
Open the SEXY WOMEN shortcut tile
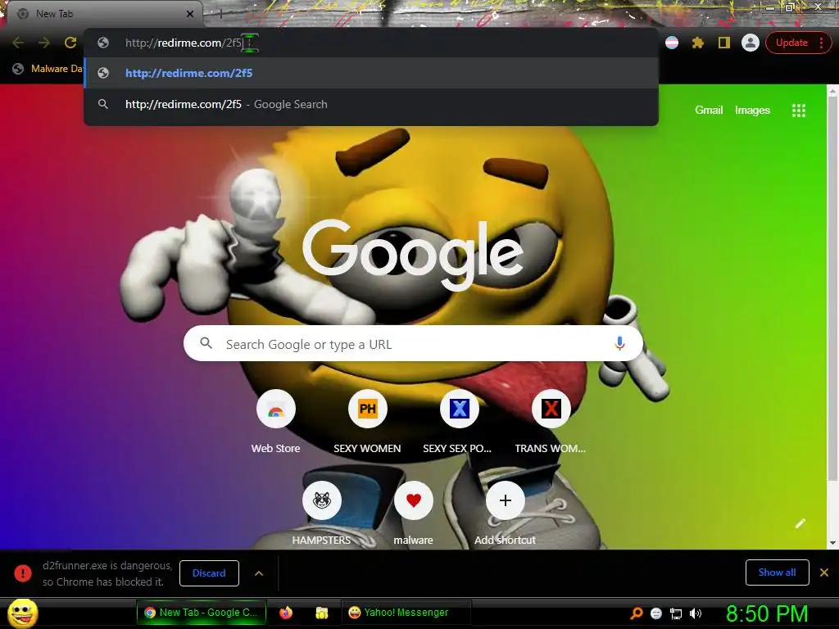[x=367, y=423]
